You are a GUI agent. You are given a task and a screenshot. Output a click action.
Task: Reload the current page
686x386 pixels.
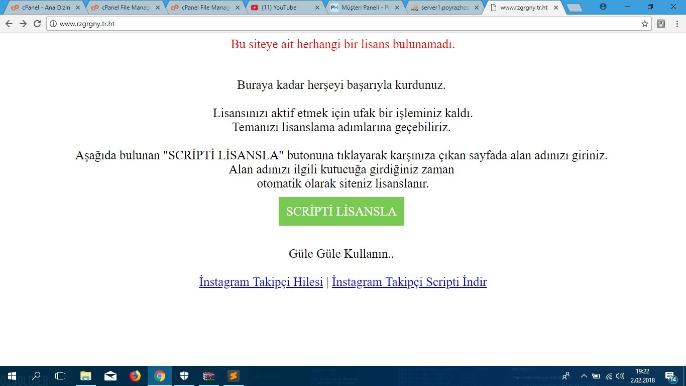pyautogui.click(x=37, y=24)
